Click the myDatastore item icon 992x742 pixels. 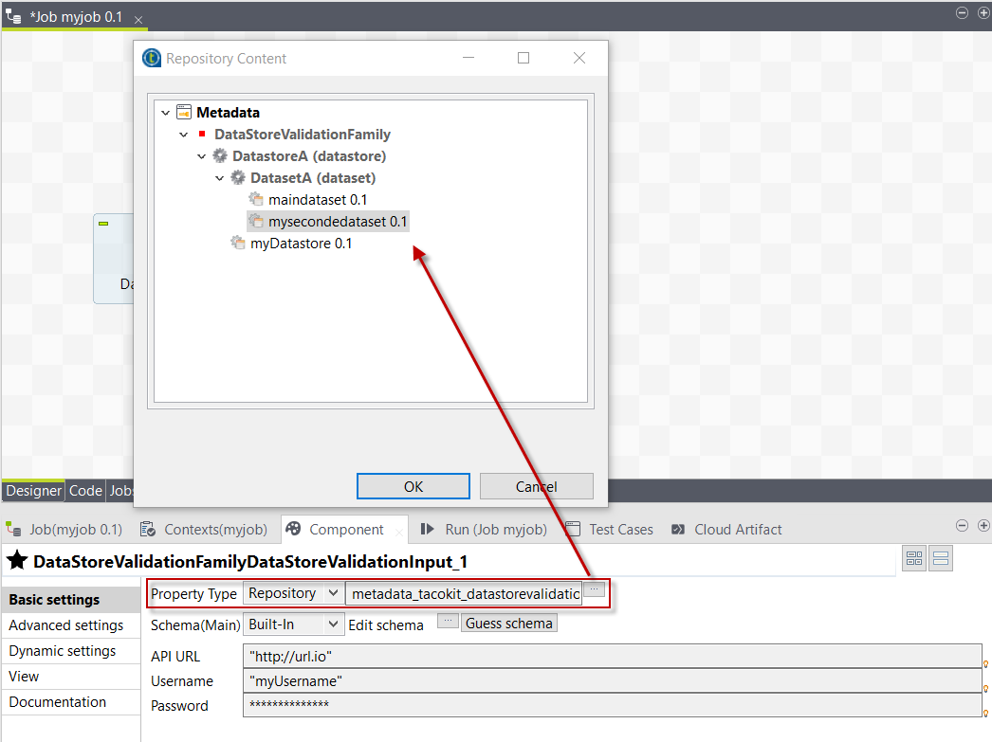(x=238, y=244)
